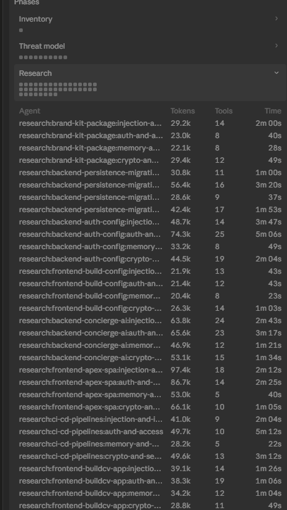The width and height of the screenshot is (287, 510).
Task: Select brand-kit-package crypto agent row
Action: pos(150,160)
